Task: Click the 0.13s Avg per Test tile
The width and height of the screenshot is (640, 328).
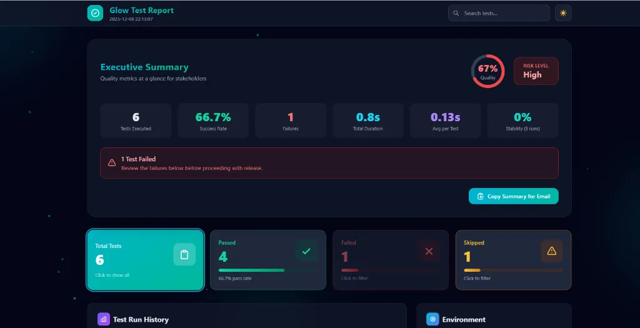Action: [445, 121]
